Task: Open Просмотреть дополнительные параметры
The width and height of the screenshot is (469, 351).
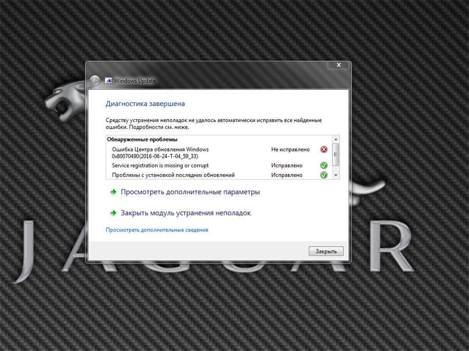Action: [x=190, y=192]
